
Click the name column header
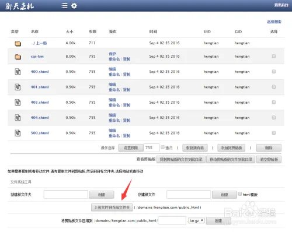(x=34, y=31)
